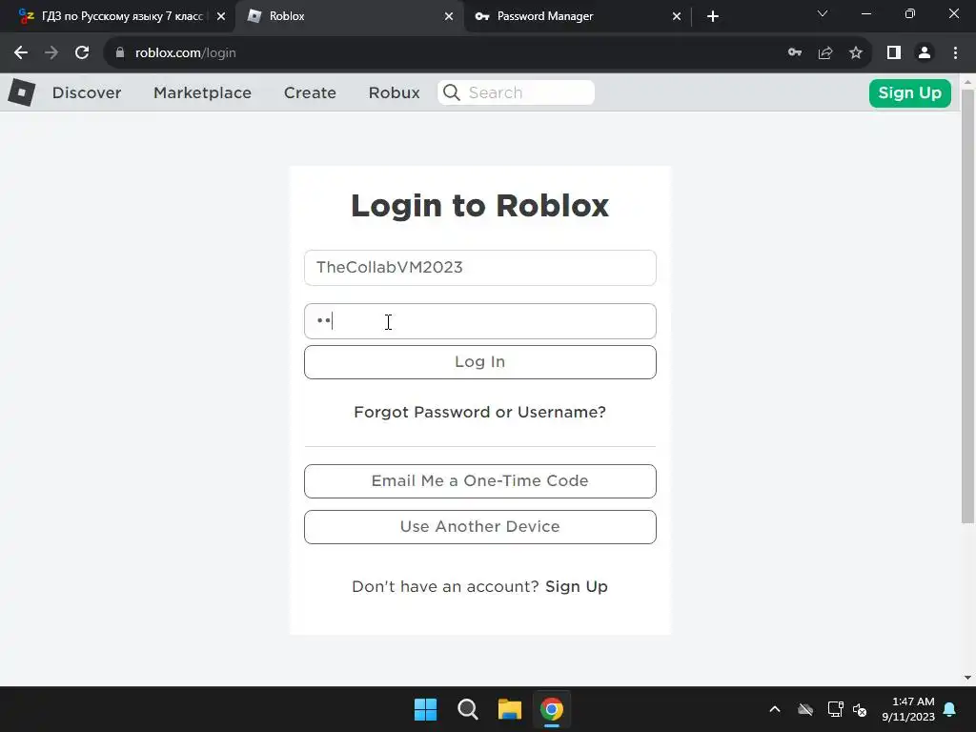
Task: Click the scrollbar down arrow
Action: click(x=967, y=678)
